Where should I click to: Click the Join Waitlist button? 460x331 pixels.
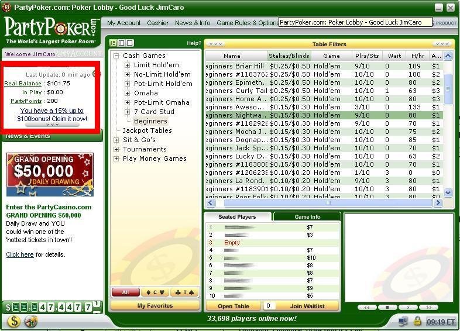pyautogui.click(x=307, y=306)
